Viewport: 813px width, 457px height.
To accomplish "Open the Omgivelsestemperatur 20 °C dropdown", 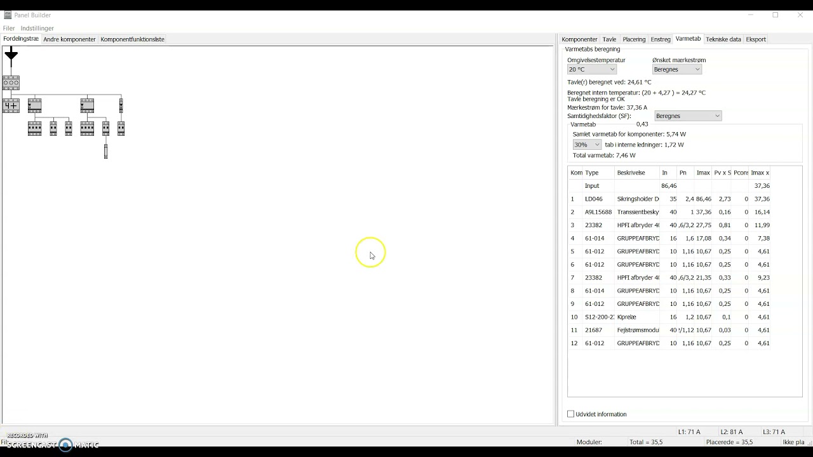I will [x=592, y=69].
